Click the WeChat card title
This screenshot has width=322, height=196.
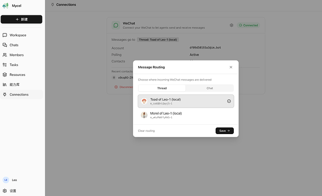(129, 23)
